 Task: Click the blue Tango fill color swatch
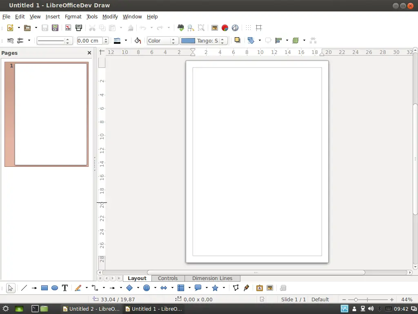click(188, 40)
